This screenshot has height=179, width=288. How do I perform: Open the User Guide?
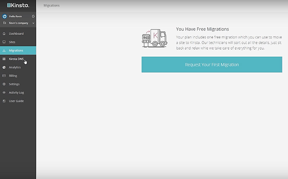tap(18, 101)
